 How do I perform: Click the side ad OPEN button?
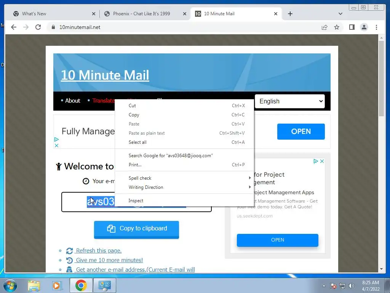tap(277, 240)
